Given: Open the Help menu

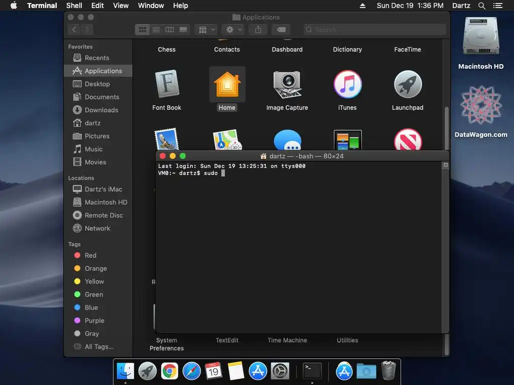Looking at the screenshot, I should coord(180,6).
